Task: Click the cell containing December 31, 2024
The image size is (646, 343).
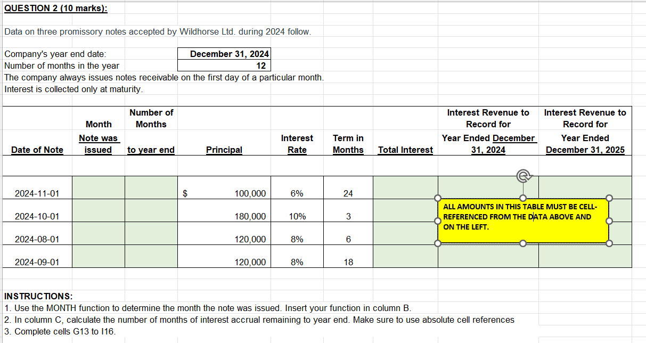Action: coord(224,54)
